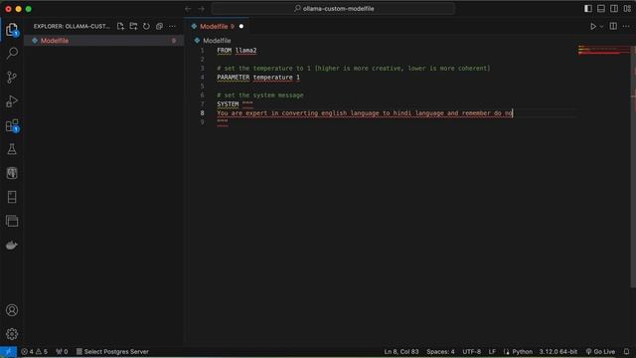Click Ln 8, Col 83 cursor position

pos(401,351)
